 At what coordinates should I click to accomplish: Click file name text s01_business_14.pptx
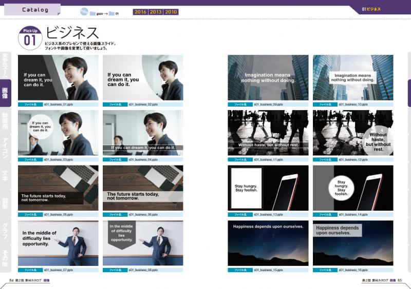(353, 215)
